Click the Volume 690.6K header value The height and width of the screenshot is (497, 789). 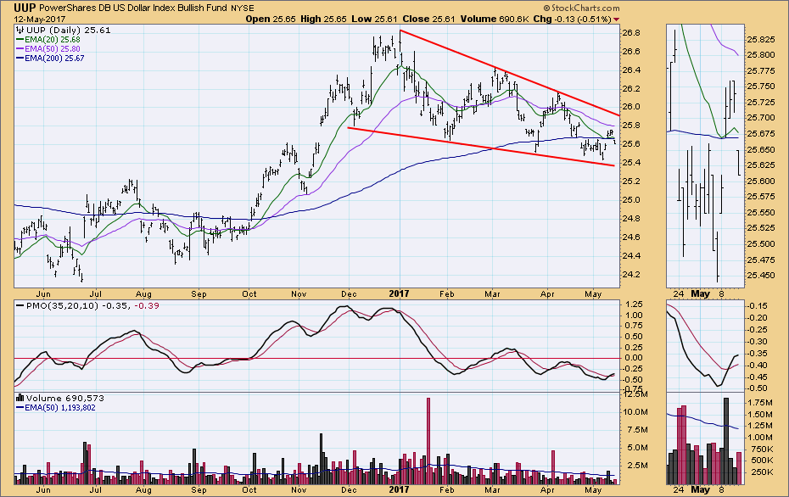click(x=494, y=20)
